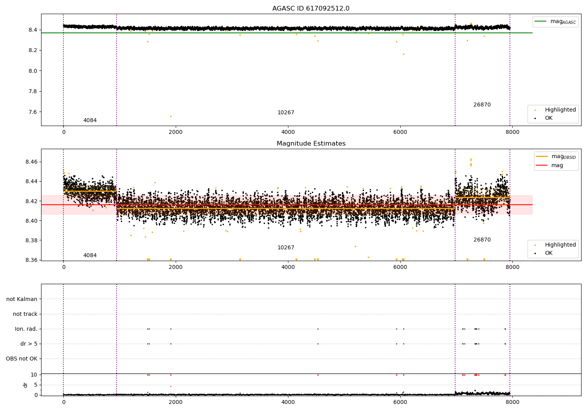Screen dimensions: 587x411
Task: Select the red "mag" legend entry
Action: (x=550, y=166)
